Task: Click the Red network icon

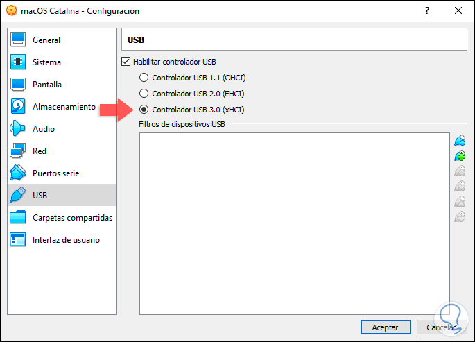Action: (19, 151)
